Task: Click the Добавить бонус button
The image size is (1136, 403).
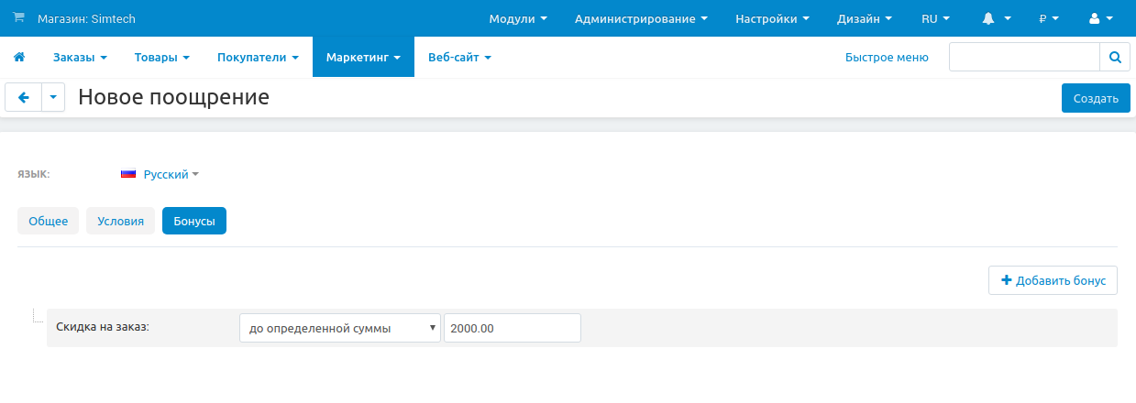Action: 1053,280
